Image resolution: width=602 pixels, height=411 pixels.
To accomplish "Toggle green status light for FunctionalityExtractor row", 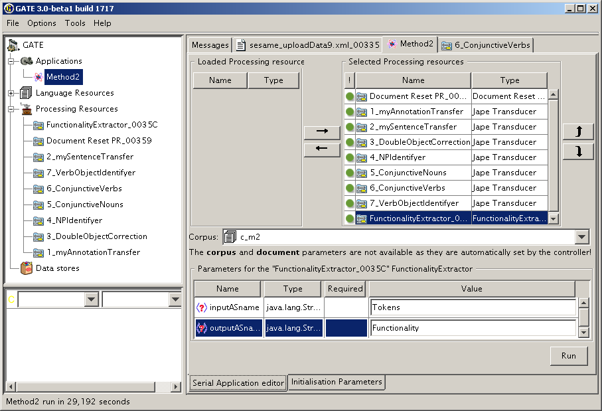I will coord(349,218).
